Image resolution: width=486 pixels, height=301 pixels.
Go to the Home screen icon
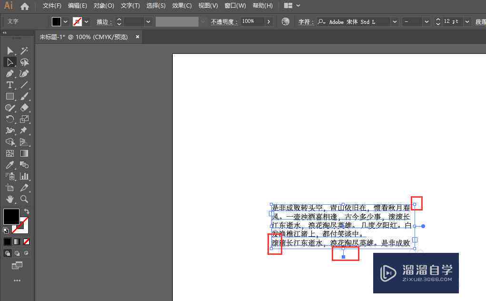[24, 6]
